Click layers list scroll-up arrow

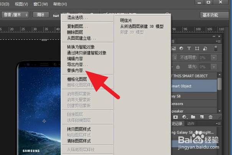coord(220,75)
